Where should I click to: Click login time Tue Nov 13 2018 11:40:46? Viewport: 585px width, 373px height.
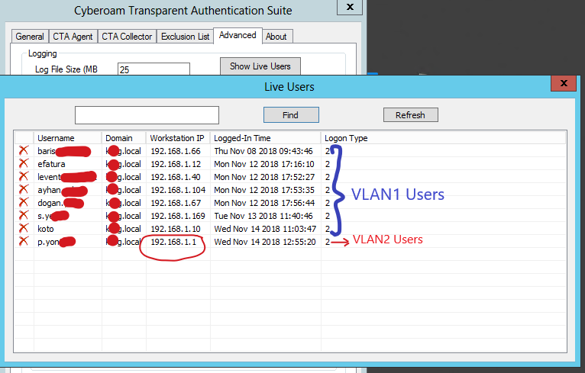click(263, 216)
